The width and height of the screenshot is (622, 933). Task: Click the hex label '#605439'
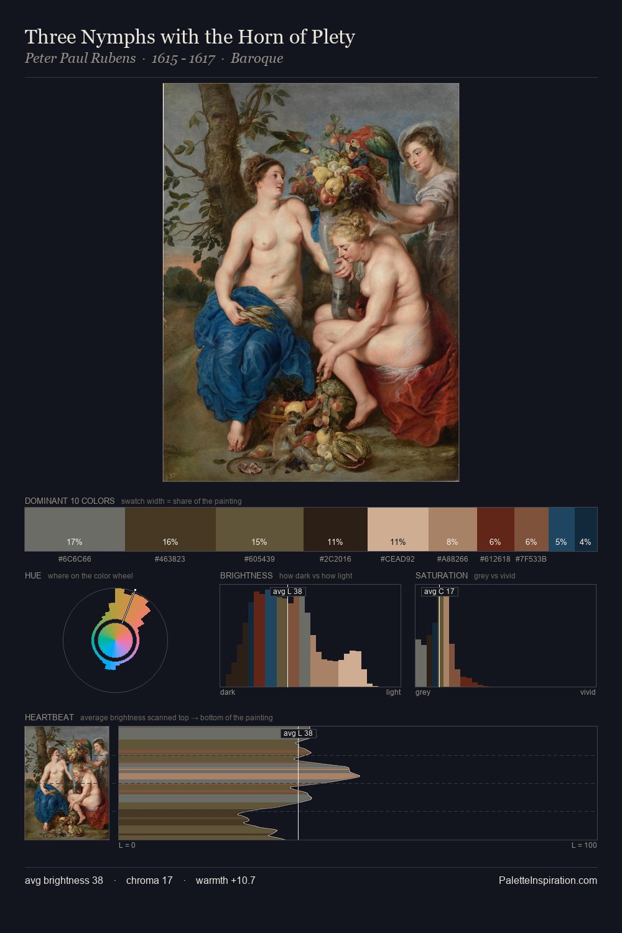tap(259, 559)
